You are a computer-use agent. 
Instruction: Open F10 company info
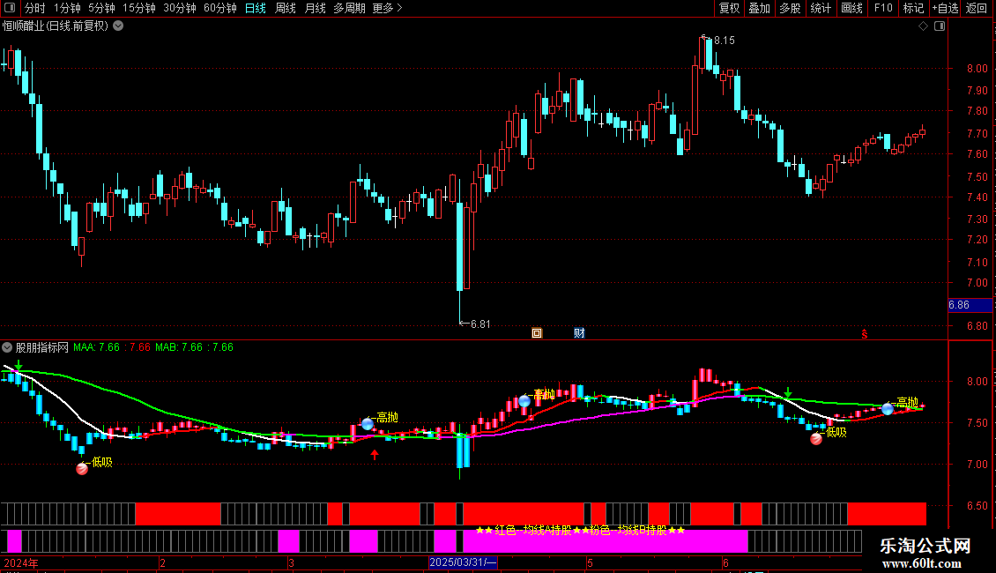point(883,8)
